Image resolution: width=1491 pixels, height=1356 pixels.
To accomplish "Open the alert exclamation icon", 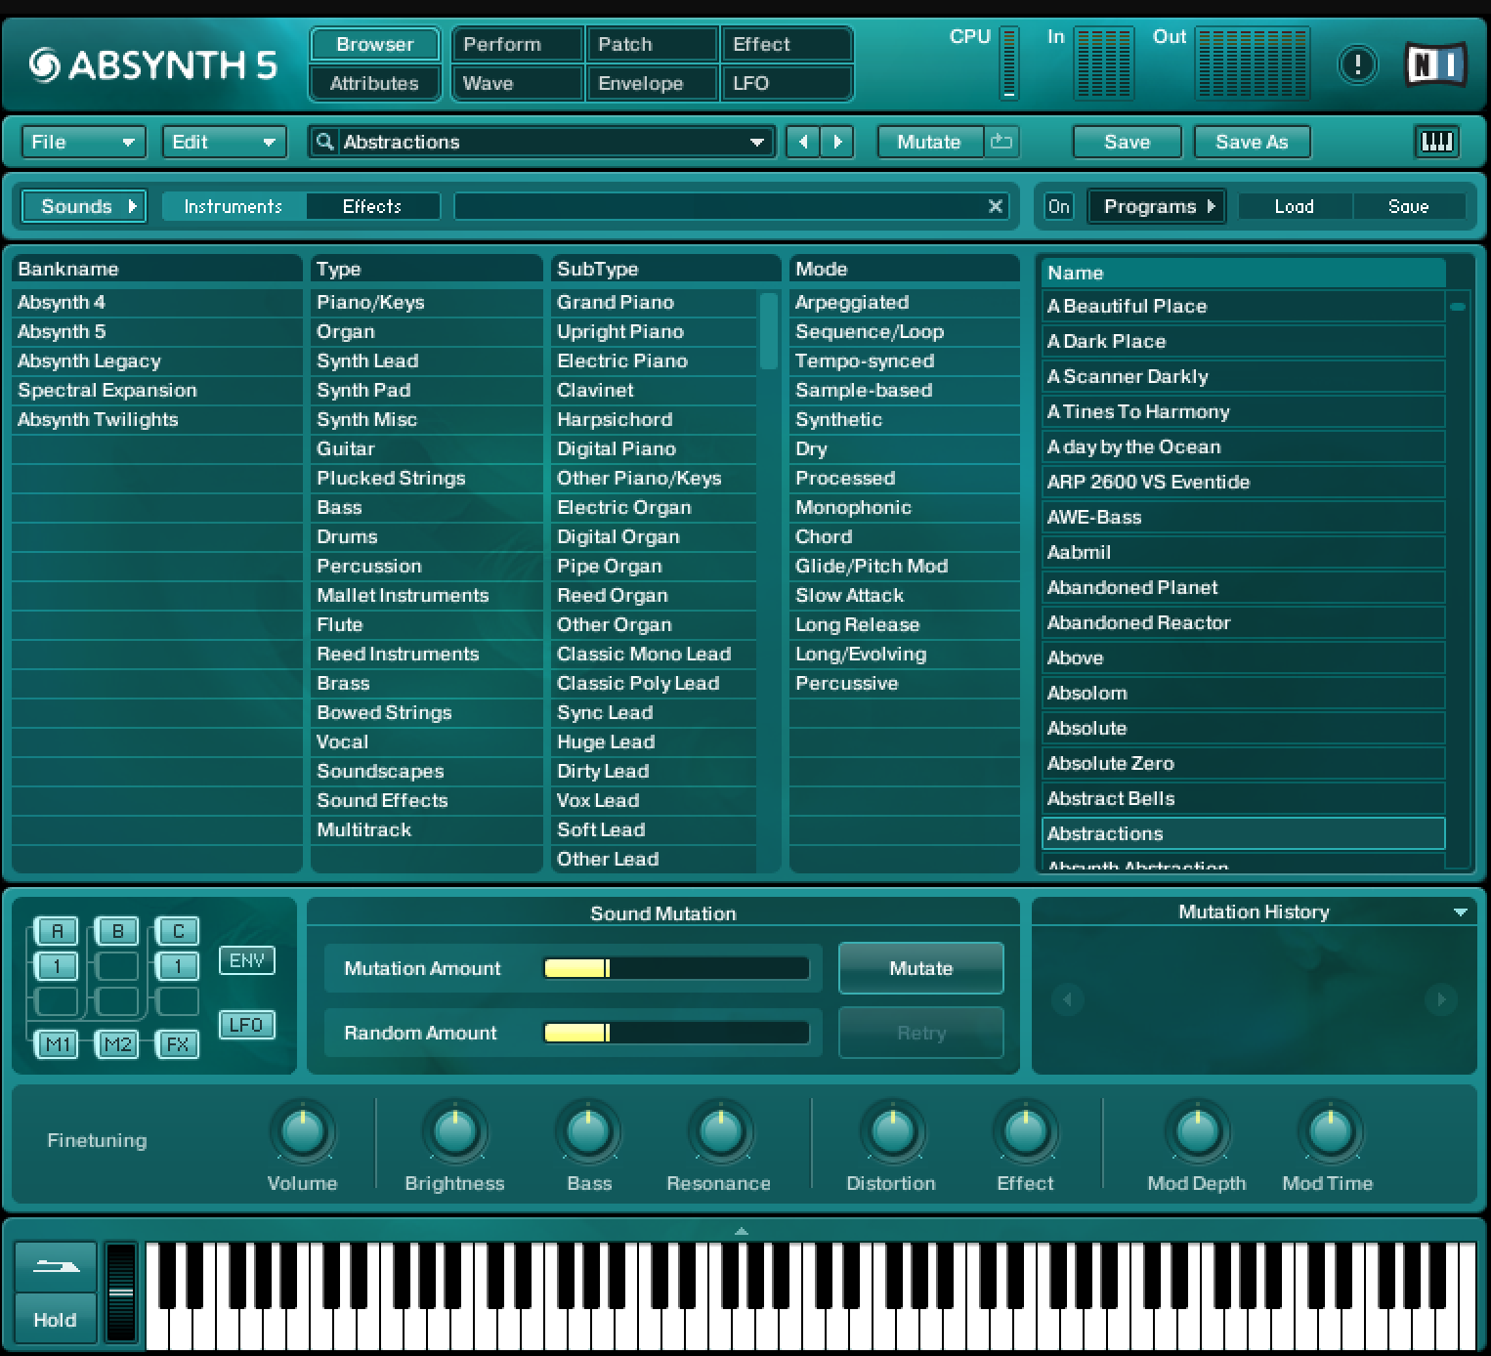I will pos(1357,63).
